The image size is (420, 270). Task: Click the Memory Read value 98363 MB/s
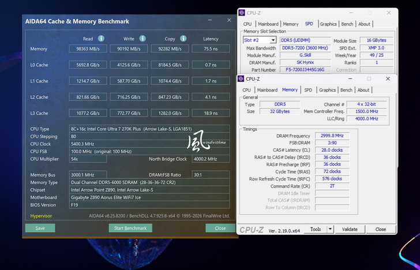[88, 49]
